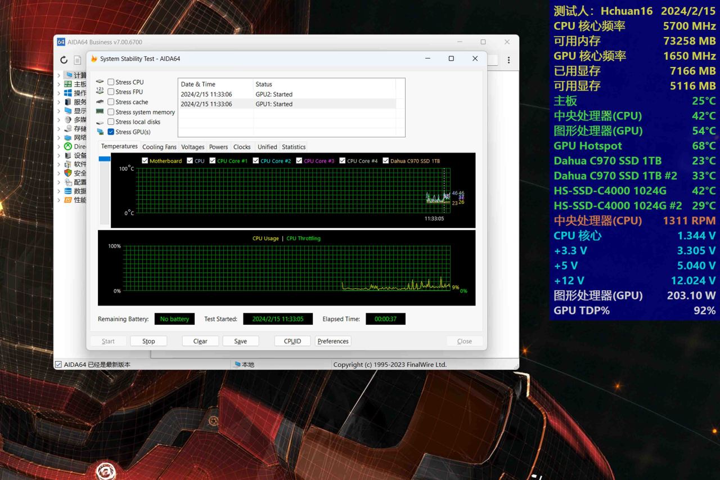The width and height of the screenshot is (720, 480).
Task: Select the 计算 computer icon in the tree
Action: [x=68, y=75]
